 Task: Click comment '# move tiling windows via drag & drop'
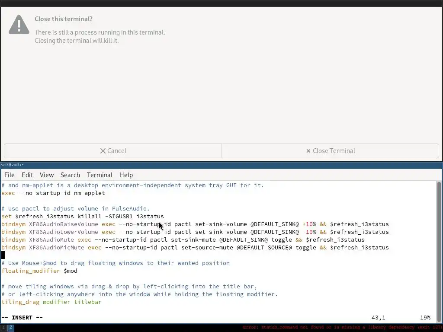pyautogui.click(x=129, y=286)
